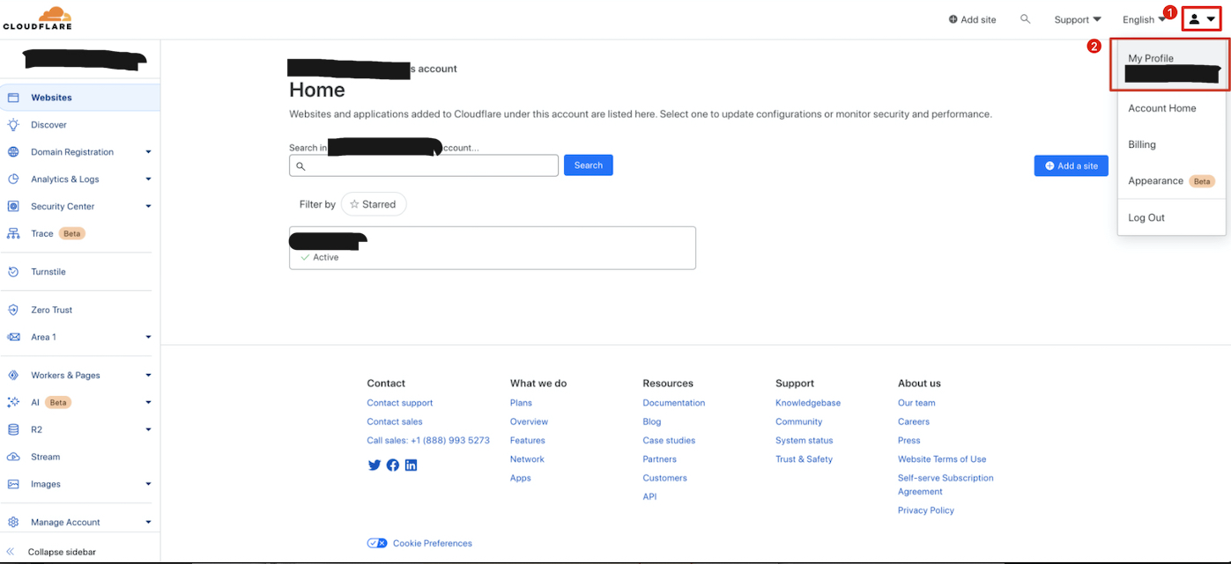Click the Stream cloud icon in sidebar
This screenshot has height=564, width=1231.
[x=13, y=457]
